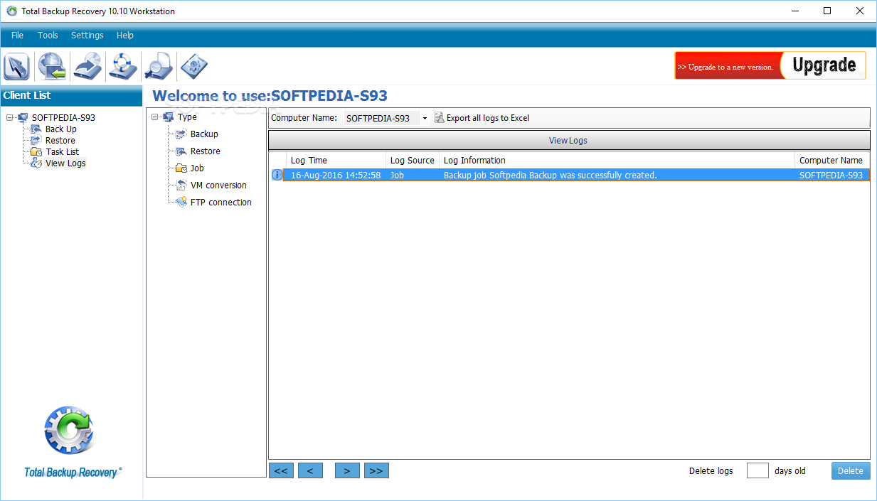Click the Backup icon in Type tree
The height and width of the screenshot is (501, 877).
(181, 134)
